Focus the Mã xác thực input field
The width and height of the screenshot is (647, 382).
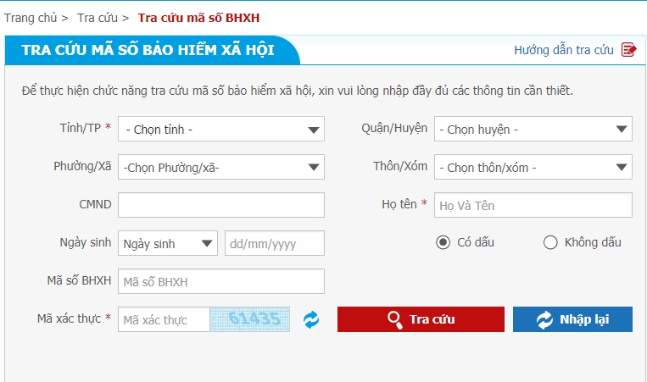(x=164, y=319)
